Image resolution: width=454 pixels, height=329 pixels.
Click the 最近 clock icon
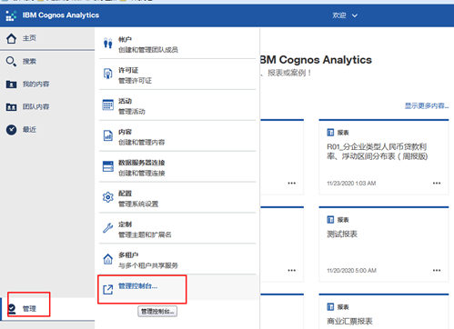[x=11, y=130]
